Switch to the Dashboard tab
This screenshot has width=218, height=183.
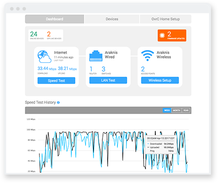(x=55, y=19)
